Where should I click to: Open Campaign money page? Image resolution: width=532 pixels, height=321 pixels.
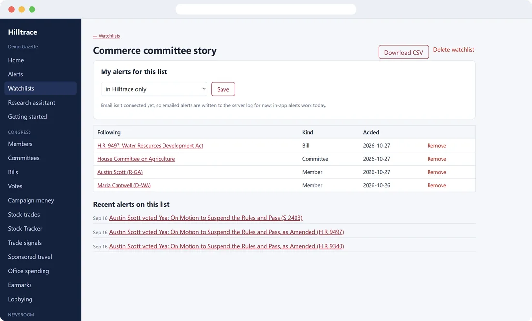click(x=31, y=200)
